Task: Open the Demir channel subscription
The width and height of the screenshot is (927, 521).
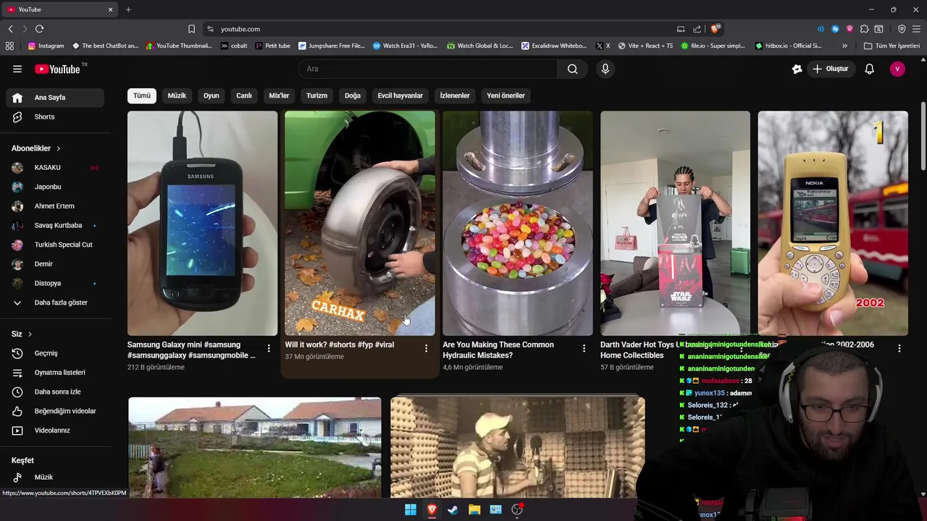Action: click(x=55, y=264)
